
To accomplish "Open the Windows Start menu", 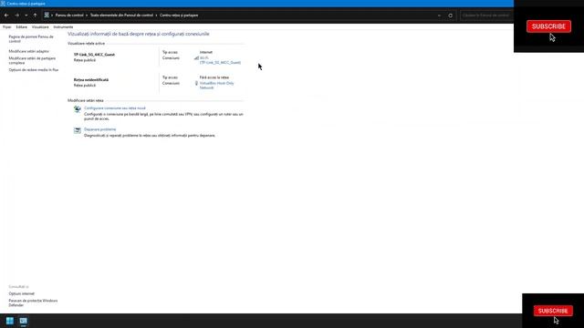I will click(x=10, y=321).
